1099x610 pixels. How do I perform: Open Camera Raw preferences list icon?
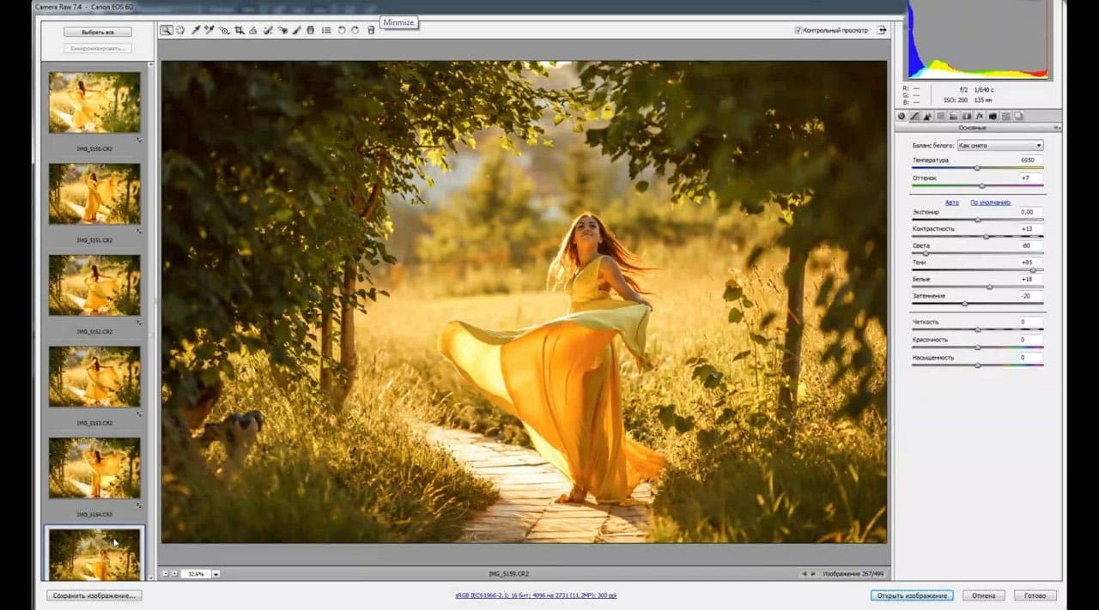[326, 30]
